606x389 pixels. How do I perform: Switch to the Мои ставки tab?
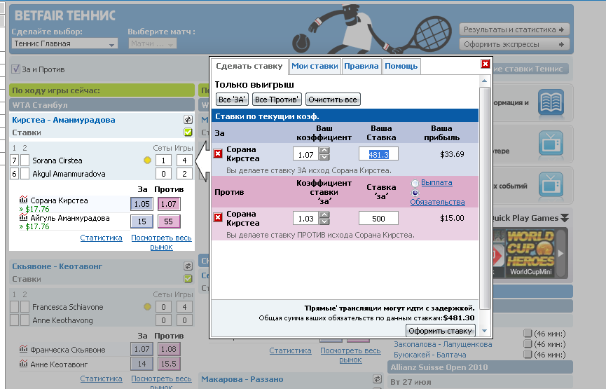pyautogui.click(x=315, y=66)
